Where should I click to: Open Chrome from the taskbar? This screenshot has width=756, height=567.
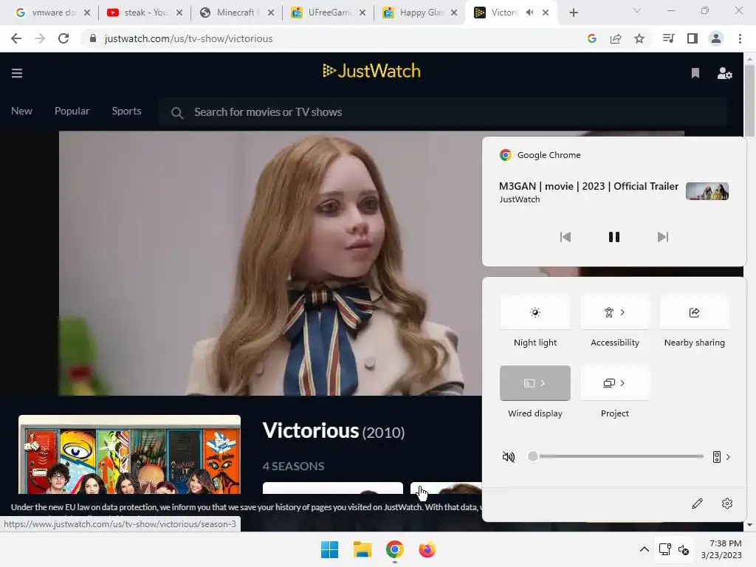(x=394, y=549)
